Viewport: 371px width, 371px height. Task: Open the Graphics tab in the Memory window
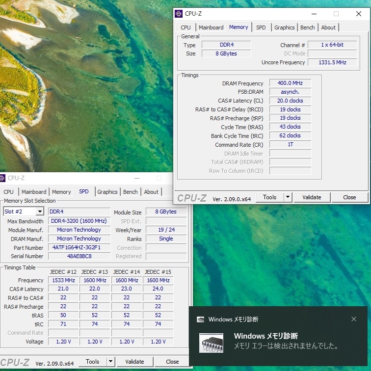pos(285,27)
